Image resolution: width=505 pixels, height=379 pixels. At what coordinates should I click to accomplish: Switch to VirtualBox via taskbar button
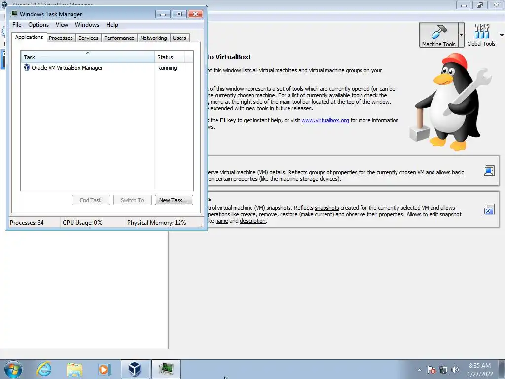pyautogui.click(x=135, y=369)
